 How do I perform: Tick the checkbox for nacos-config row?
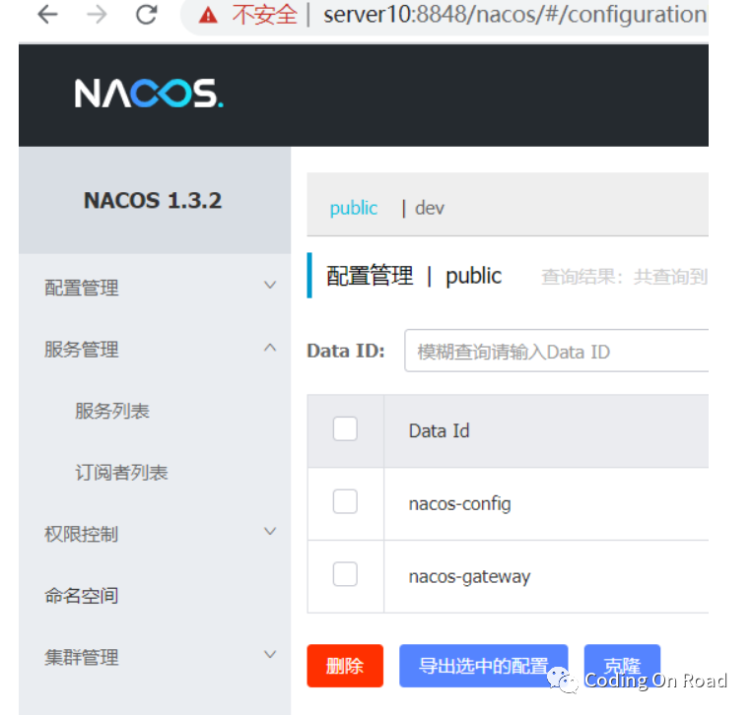[345, 501]
